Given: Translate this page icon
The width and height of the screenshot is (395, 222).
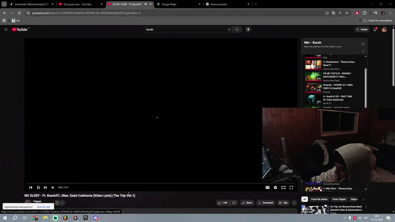Looking at the screenshot, I should (334, 13).
